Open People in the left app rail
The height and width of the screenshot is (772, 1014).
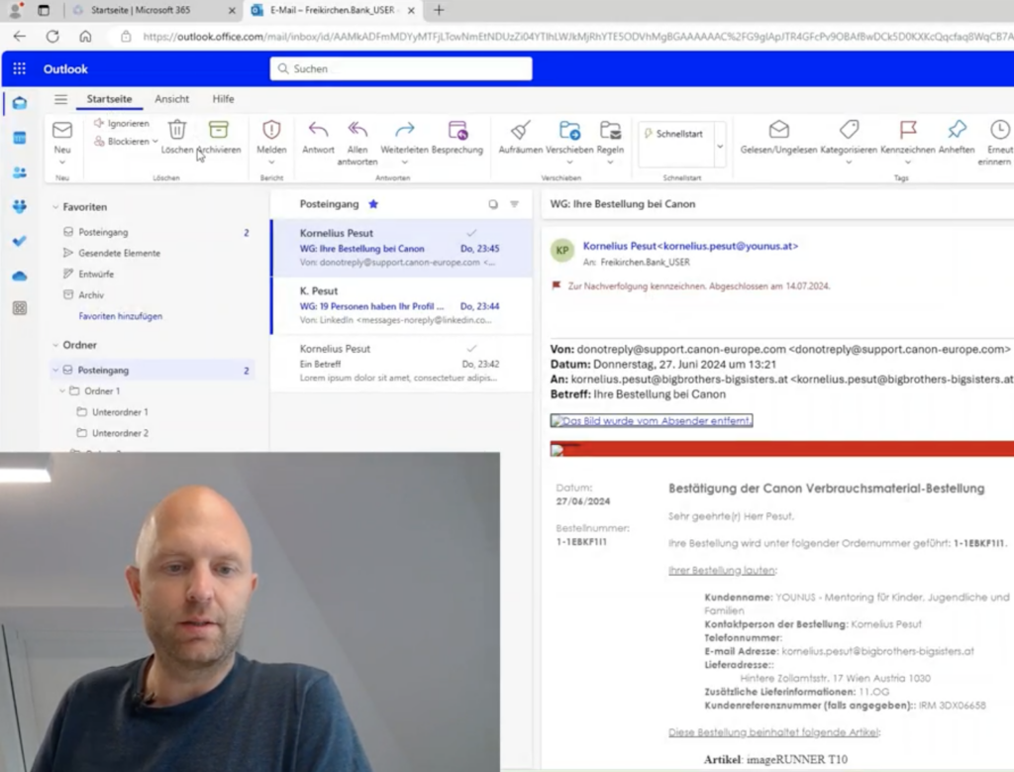click(x=20, y=172)
